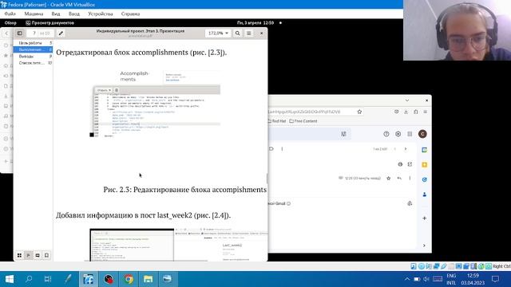Show hidden system tray icons chevron
The width and height of the screenshot is (511, 287).
(x=407, y=279)
